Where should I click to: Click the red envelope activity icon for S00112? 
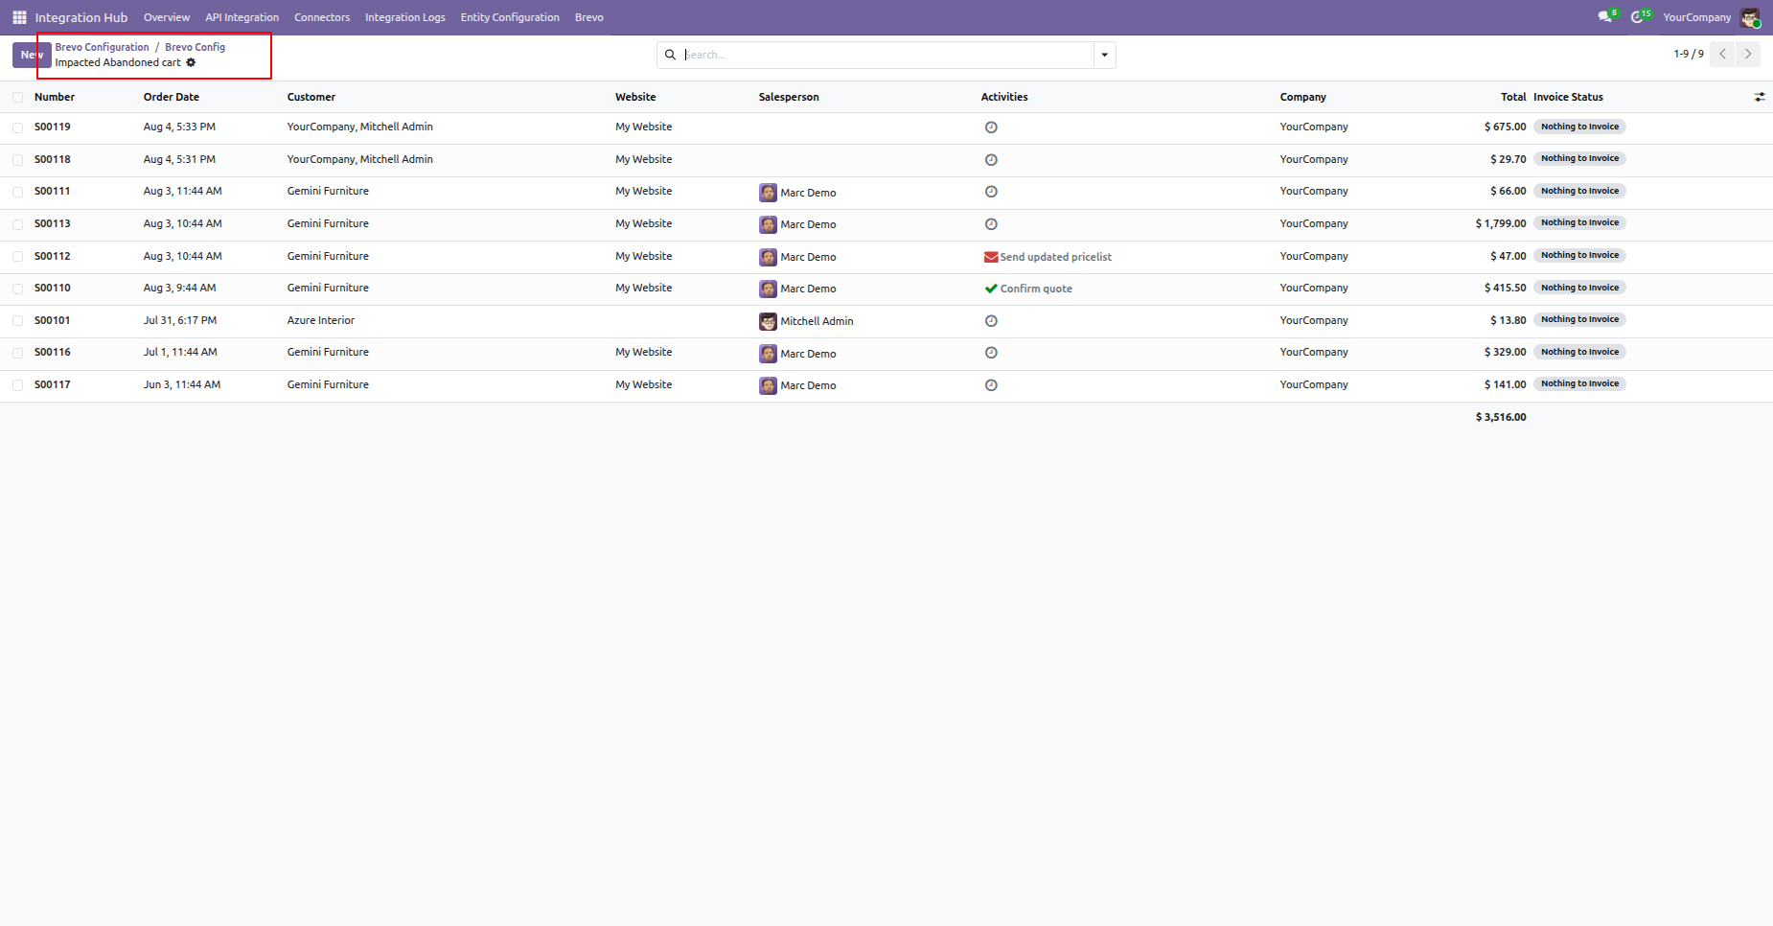click(x=991, y=257)
